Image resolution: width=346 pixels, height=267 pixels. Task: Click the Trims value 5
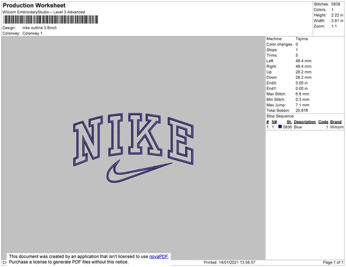[296, 55]
